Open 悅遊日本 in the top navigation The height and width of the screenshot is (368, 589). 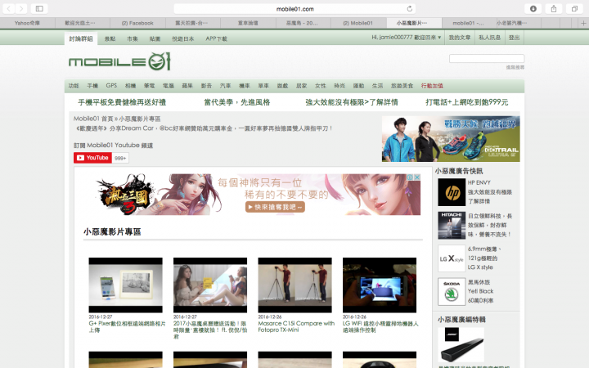point(183,38)
